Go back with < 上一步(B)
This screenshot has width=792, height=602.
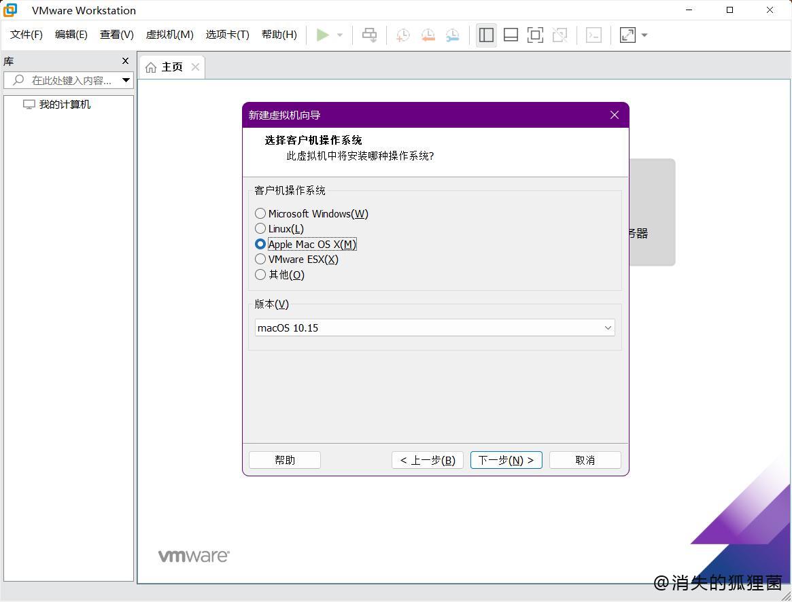click(x=428, y=460)
